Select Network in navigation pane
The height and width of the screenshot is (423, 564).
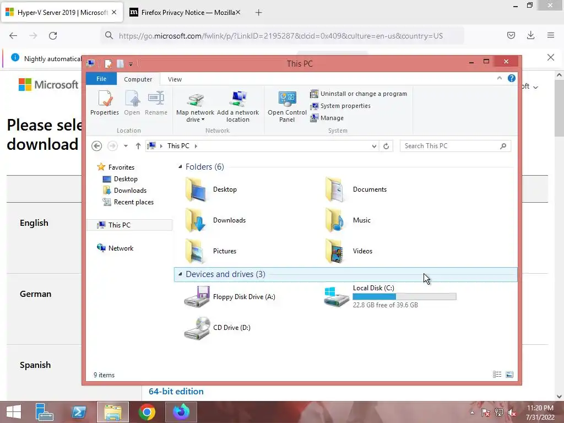pyautogui.click(x=115, y=248)
